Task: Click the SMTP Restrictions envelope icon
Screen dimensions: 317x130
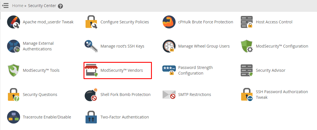Action: click(169, 95)
